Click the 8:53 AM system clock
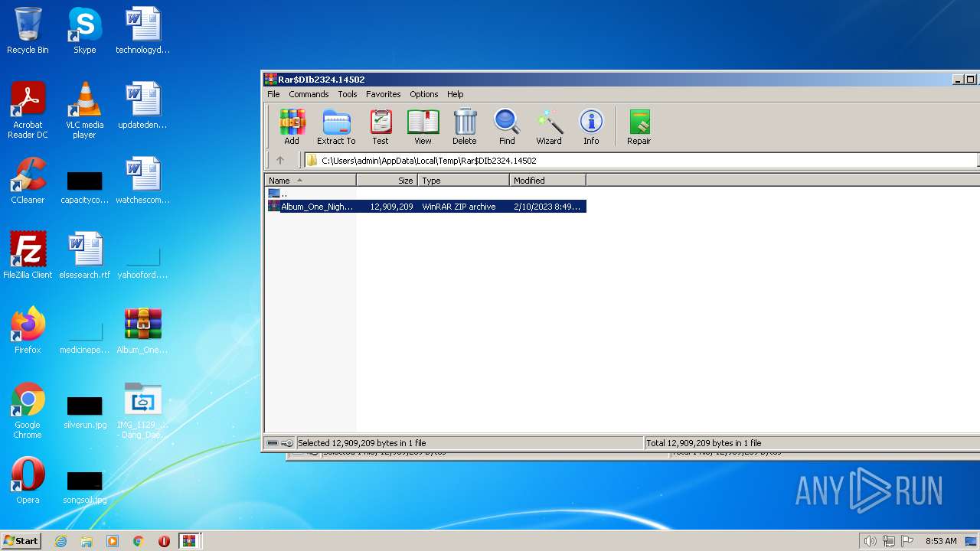The width and height of the screenshot is (980, 551). pyautogui.click(x=941, y=541)
